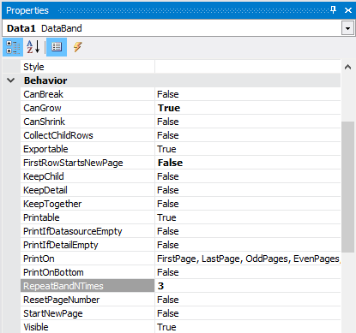Sort properties alphabetically with A-Z icon

pos(33,47)
